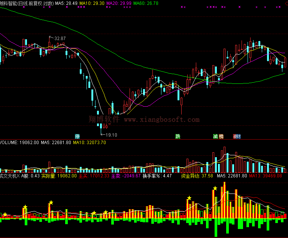
Task: Click the VOLUME: 19062.00 indicator title
Action: [x=19, y=143]
